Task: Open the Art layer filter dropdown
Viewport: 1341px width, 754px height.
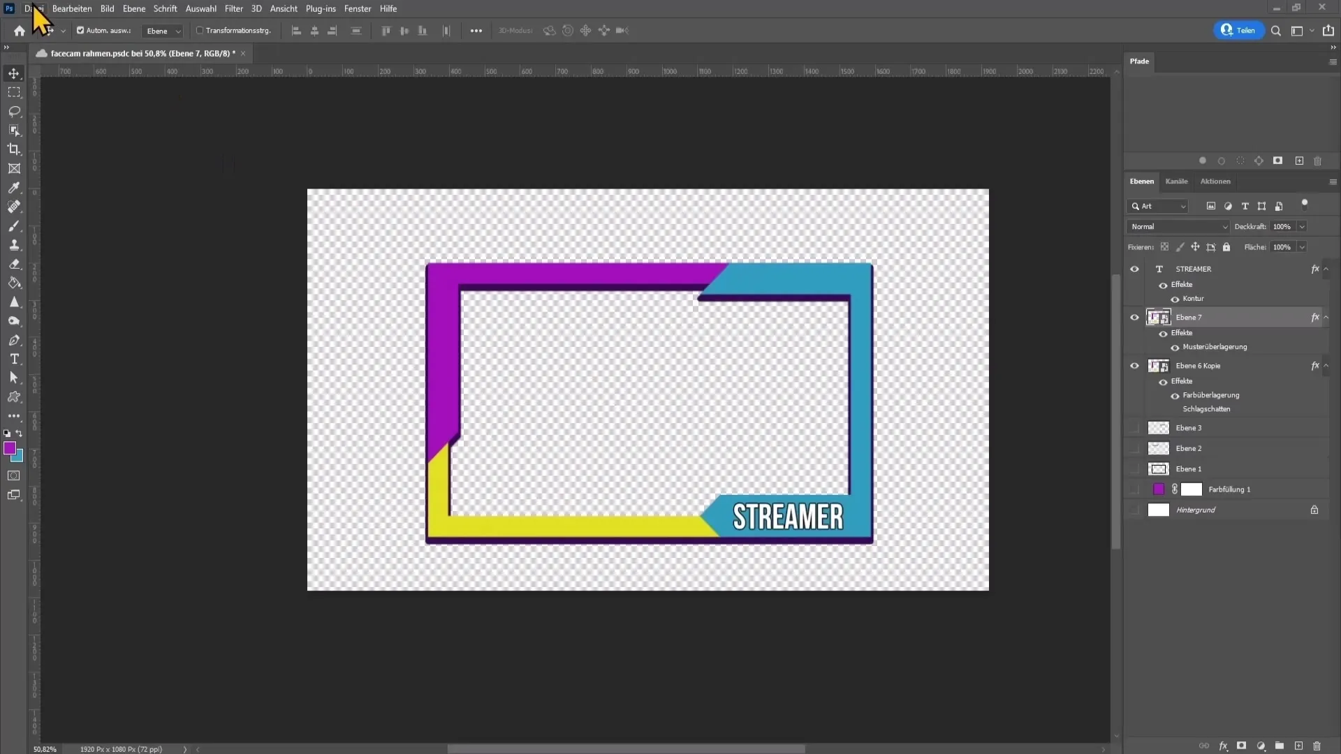Action: tap(1157, 206)
